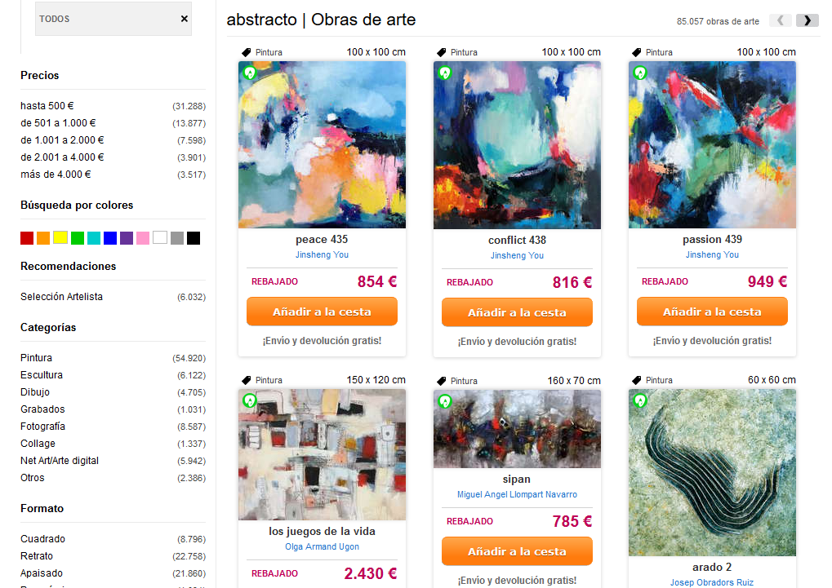
Task: Click green badge icon on conflict 438
Action: [445, 73]
